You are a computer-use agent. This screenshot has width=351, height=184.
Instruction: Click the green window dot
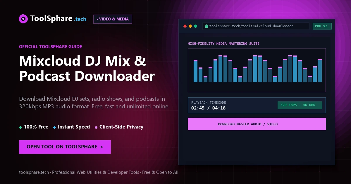(196, 26)
